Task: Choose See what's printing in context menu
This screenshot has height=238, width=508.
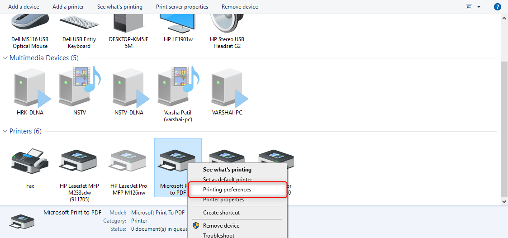Action: [x=227, y=169]
